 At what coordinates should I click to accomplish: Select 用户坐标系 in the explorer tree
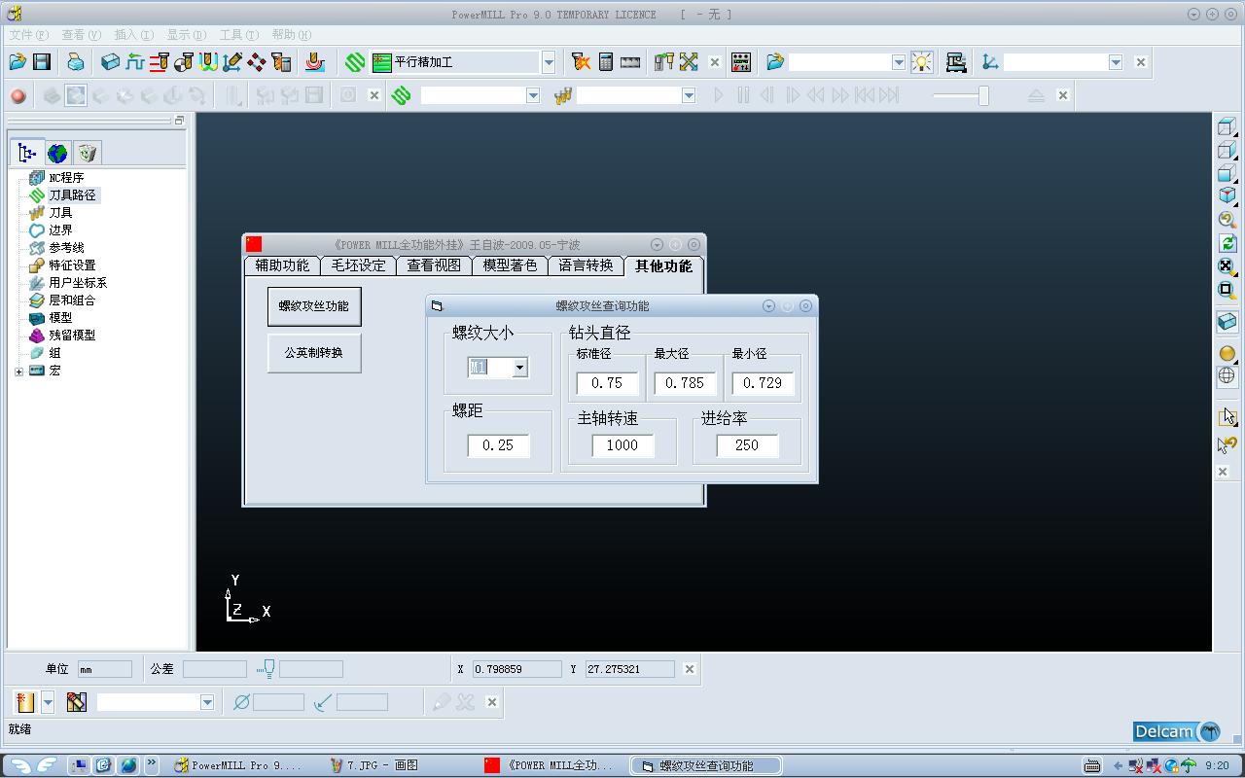(x=78, y=283)
